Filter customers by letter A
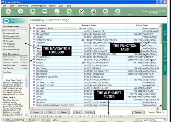The width and height of the screenshot is (171, 122). pyautogui.click(x=31, y=116)
